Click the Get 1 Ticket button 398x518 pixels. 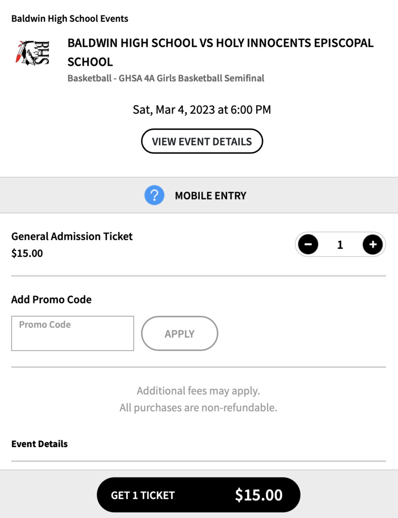tap(198, 495)
